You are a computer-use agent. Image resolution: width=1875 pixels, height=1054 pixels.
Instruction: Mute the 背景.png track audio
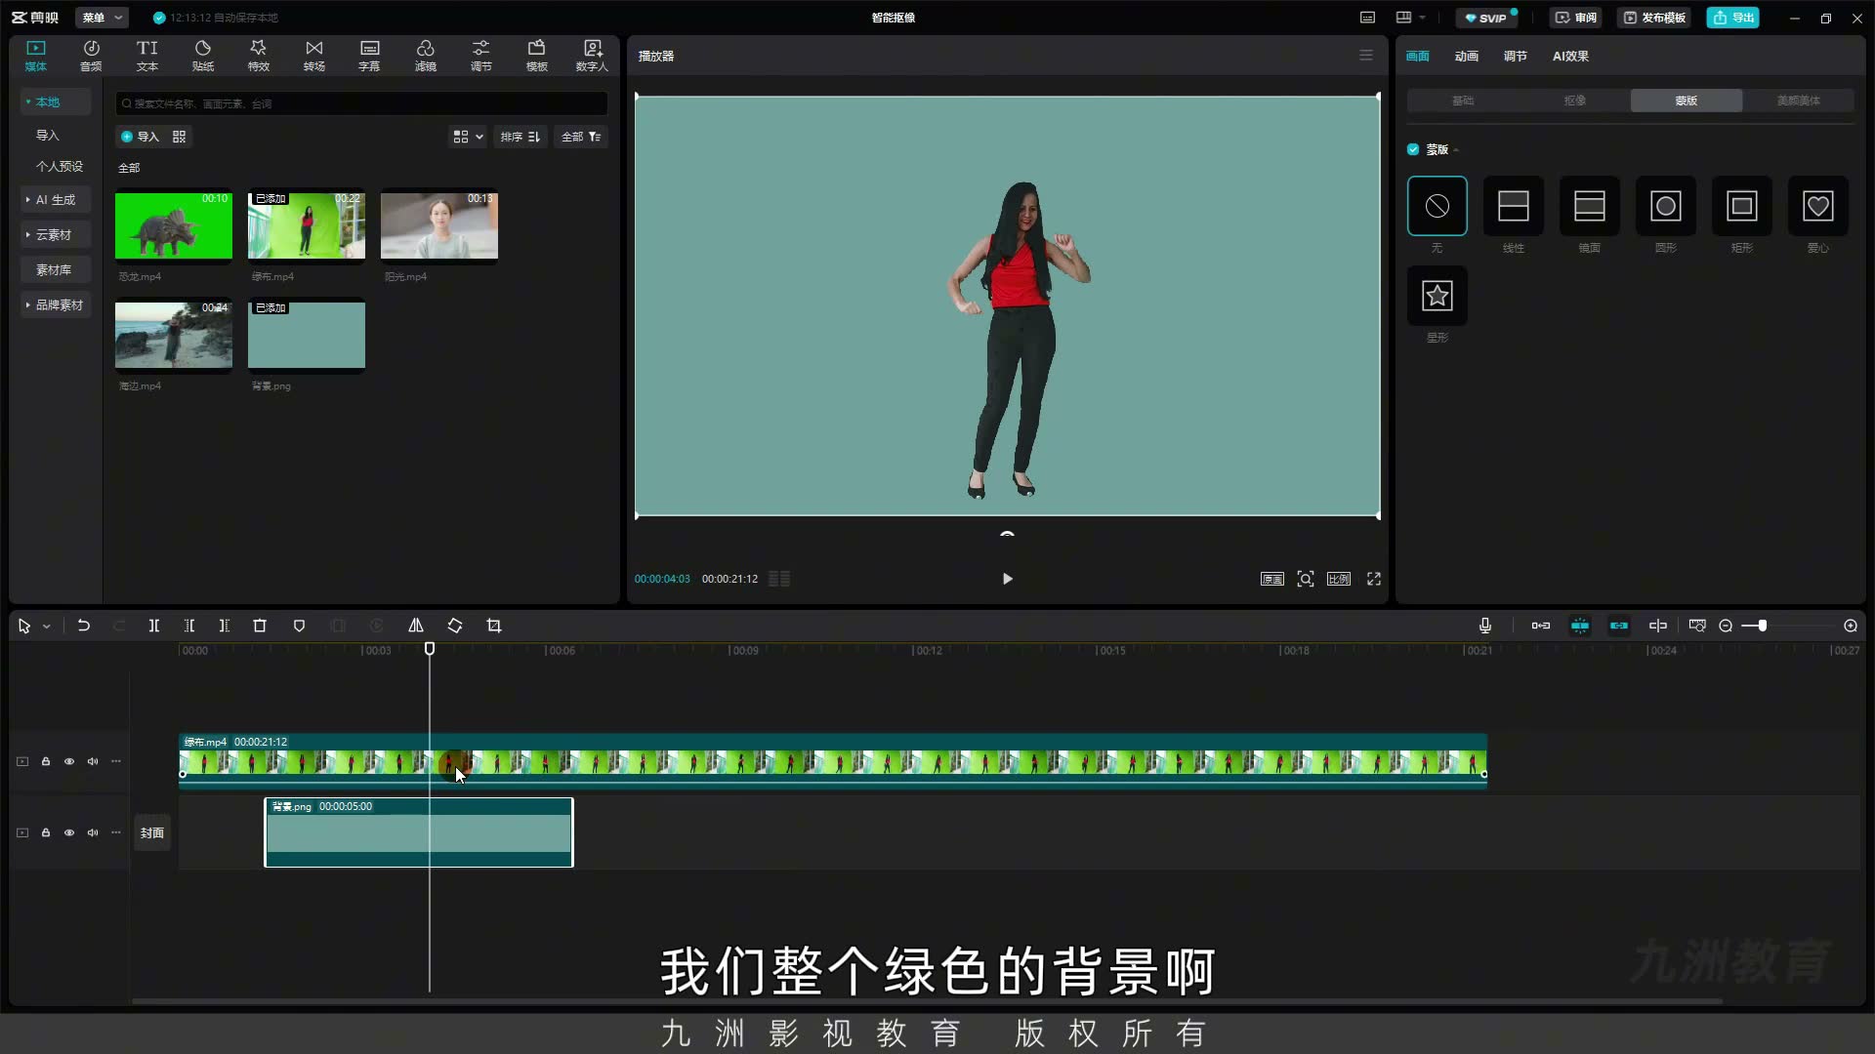93,832
